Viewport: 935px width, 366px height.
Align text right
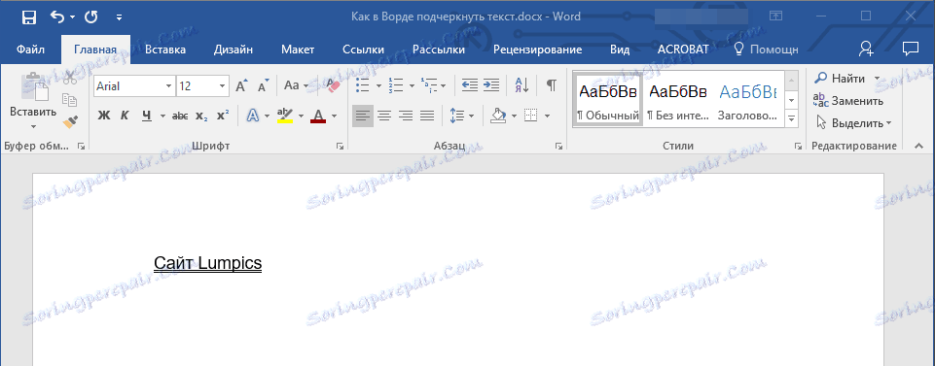406,116
